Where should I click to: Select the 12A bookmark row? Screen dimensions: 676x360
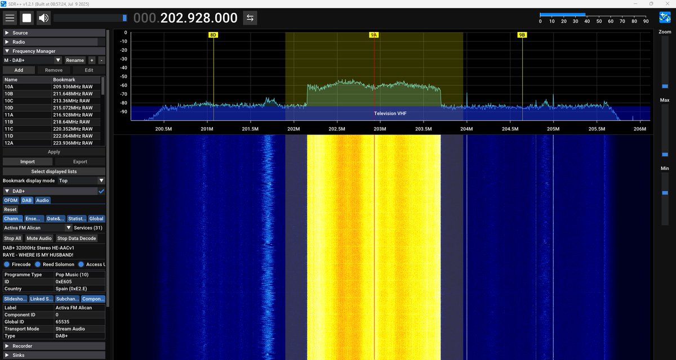pos(52,143)
